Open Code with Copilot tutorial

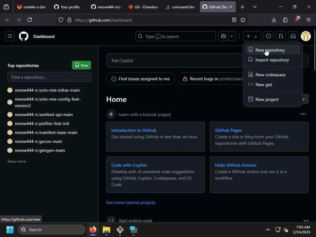coord(129,165)
